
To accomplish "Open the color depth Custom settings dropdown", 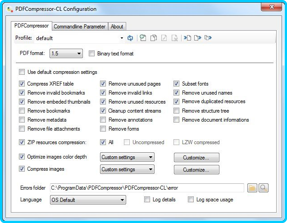I will (x=127, y=157).
